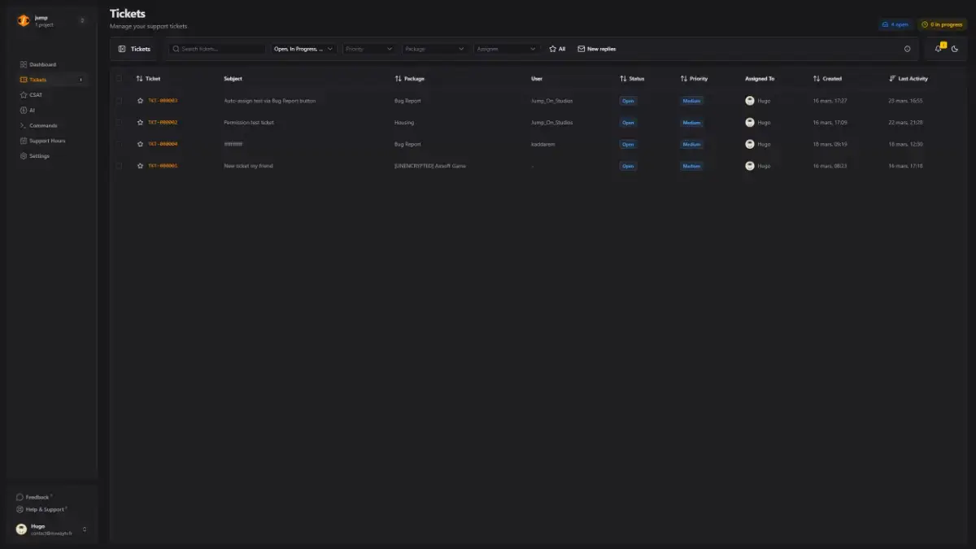Click the Housing package cell
Screen dimensions: 976x549
tap(404, 122)
